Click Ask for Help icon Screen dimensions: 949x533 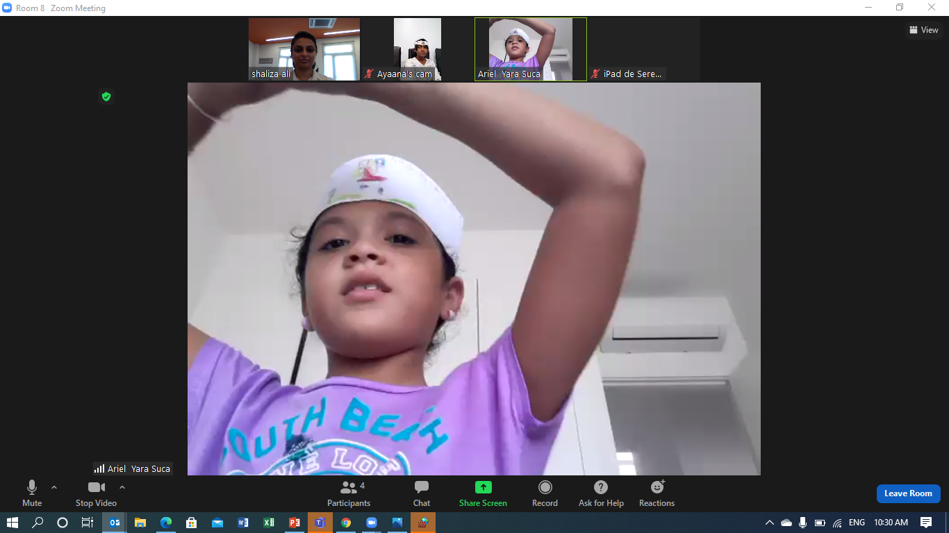(601, 493)
